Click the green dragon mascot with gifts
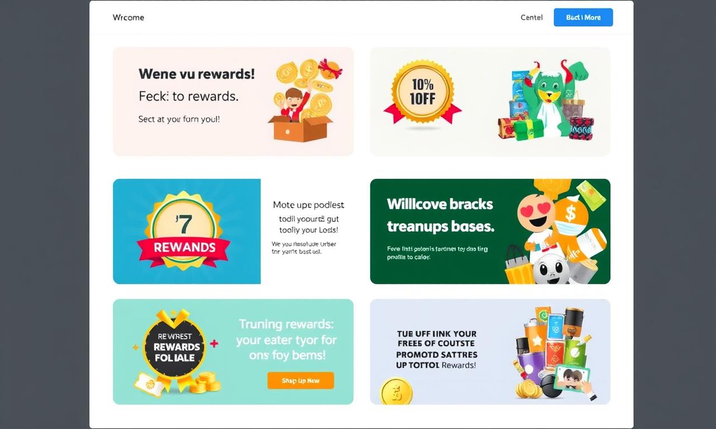Viewport: 716px width, 429px height. pyautogui.click(x=545, y=100)
